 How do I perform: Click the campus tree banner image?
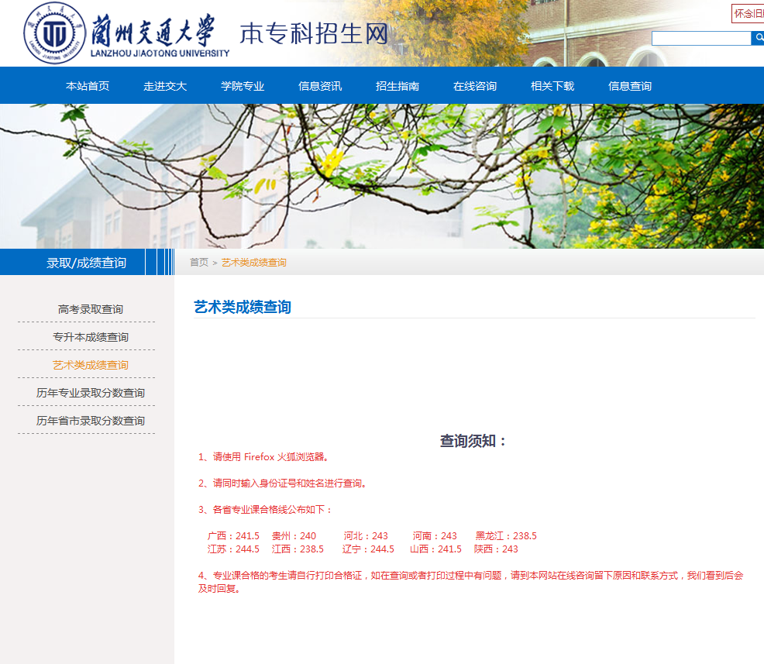click(x=382, y=177)
